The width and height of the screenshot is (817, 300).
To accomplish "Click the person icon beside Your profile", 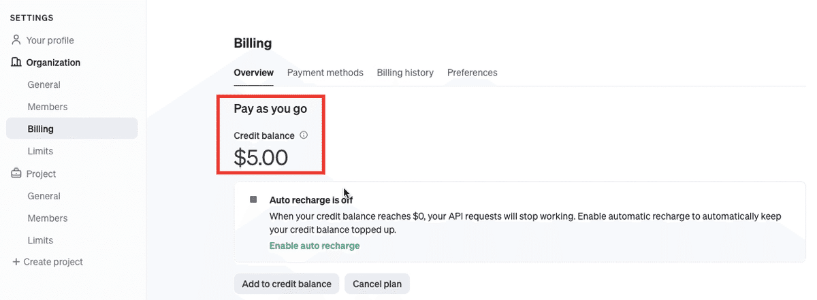I will click(x=16, y=40).
